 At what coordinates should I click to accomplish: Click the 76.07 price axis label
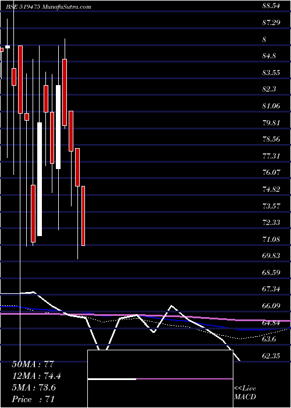click(x=271, y=173)
